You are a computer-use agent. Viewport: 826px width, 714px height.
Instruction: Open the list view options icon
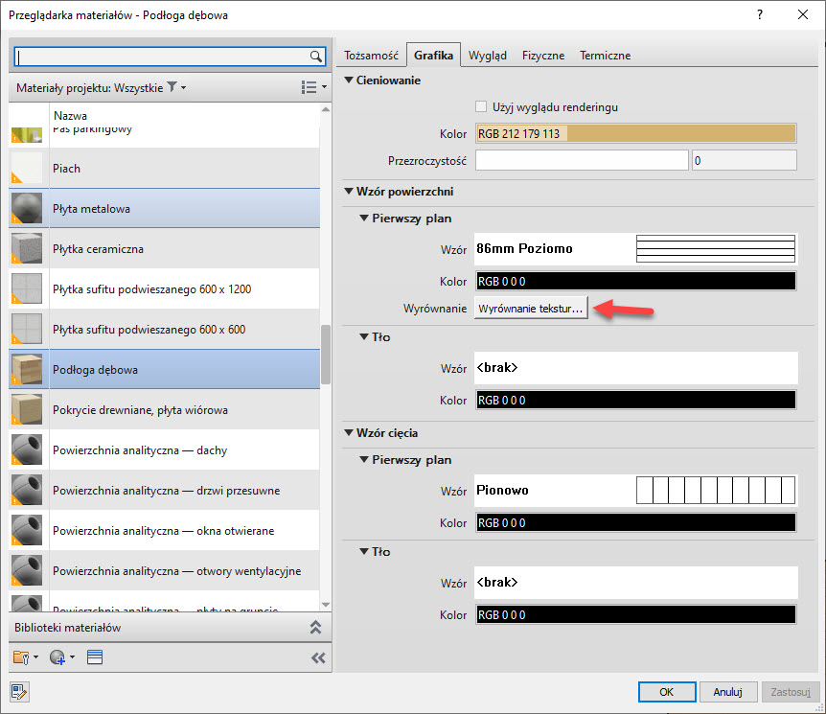coord(311,87)
